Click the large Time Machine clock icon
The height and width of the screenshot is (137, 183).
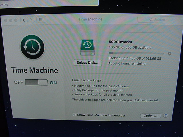click(32, 47)
